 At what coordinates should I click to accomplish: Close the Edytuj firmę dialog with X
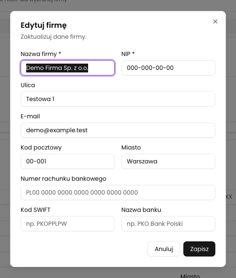point(215,21)
